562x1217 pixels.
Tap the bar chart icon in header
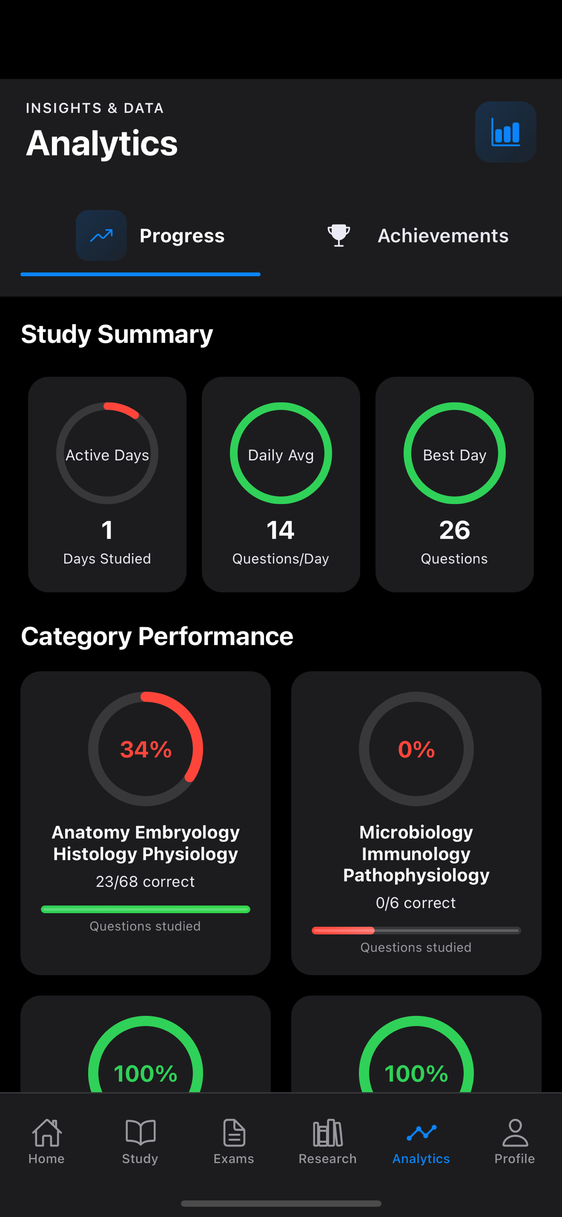pos(505,132)
